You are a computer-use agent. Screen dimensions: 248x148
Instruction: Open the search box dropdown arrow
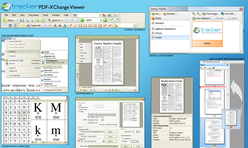coord(100,15)
